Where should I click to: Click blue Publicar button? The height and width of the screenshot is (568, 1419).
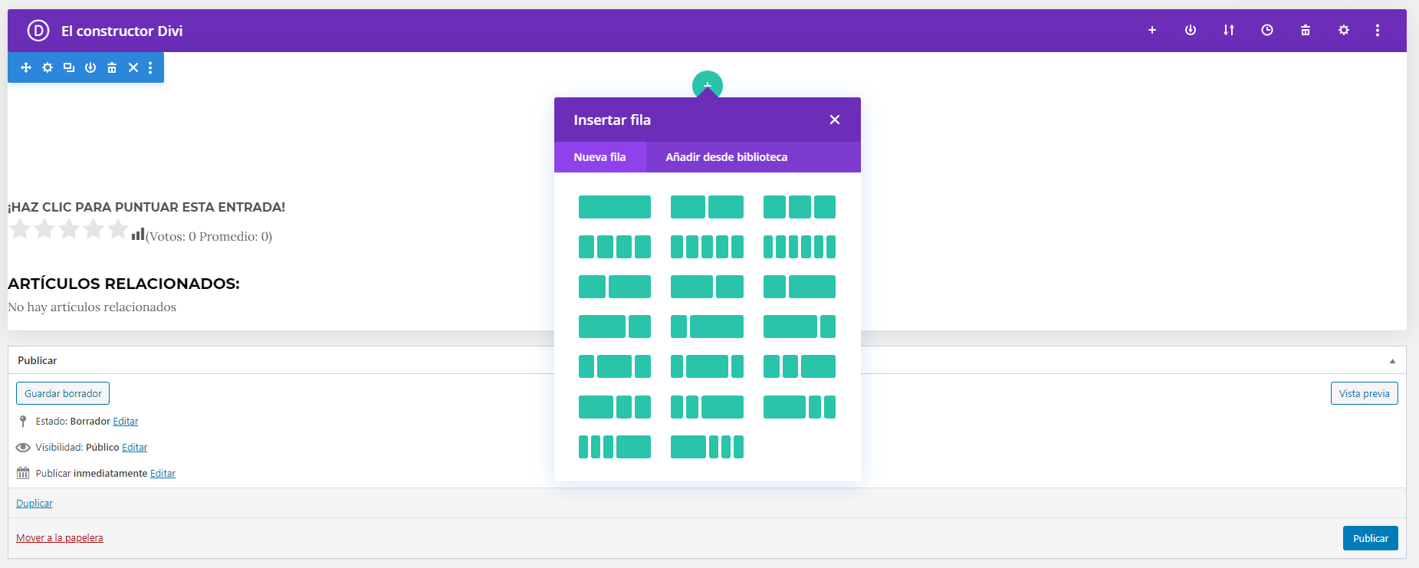click(1371, 538)
